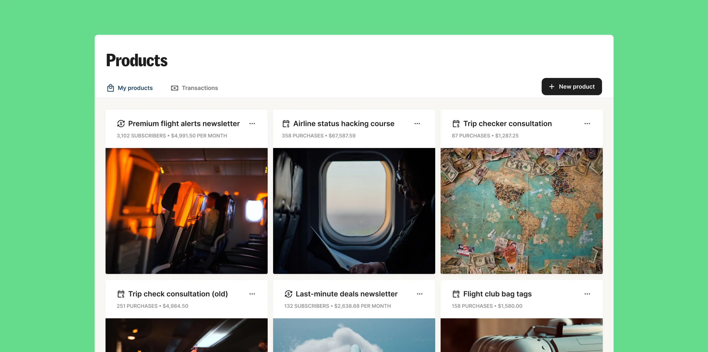Open options menu for Premium flight alerts newsletter

252,124
